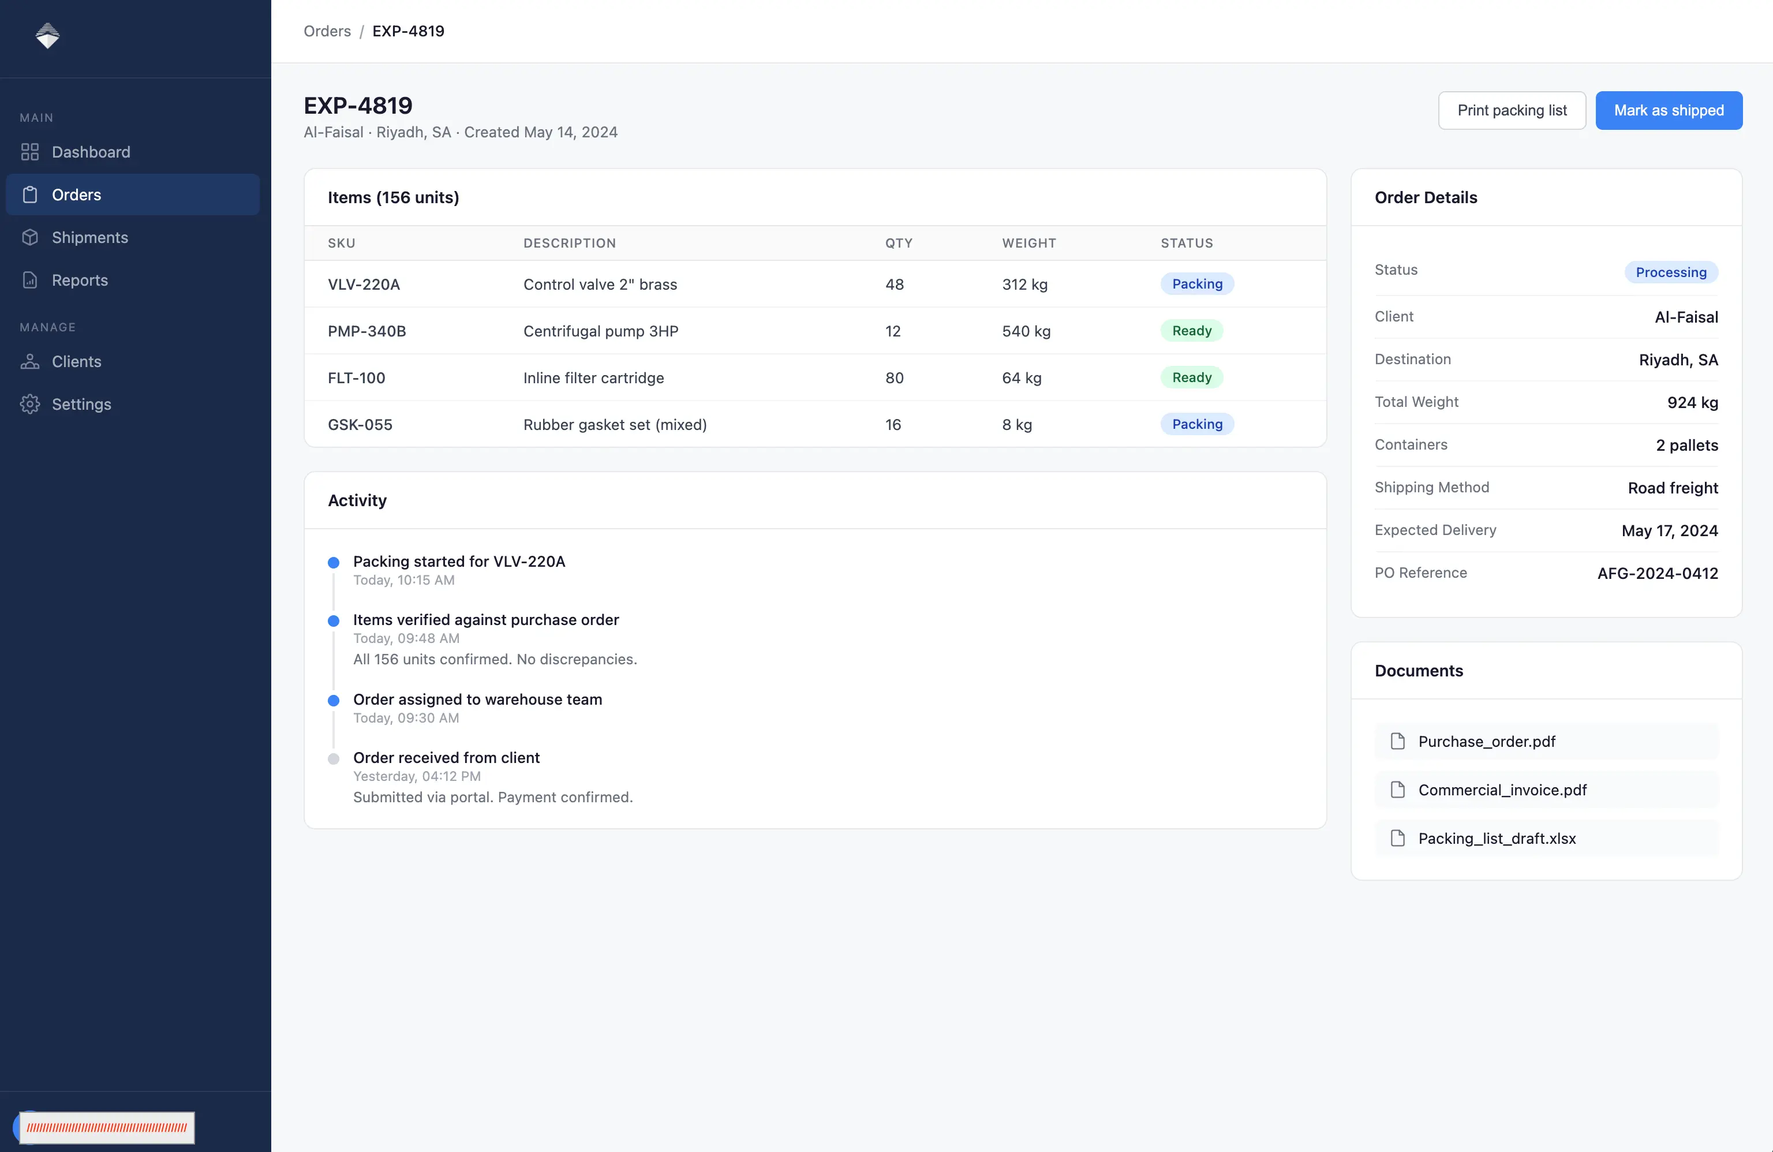Open Dashboard via its grid icon
Viewport: 1773px width, 1152px height.
click(30, 152)
